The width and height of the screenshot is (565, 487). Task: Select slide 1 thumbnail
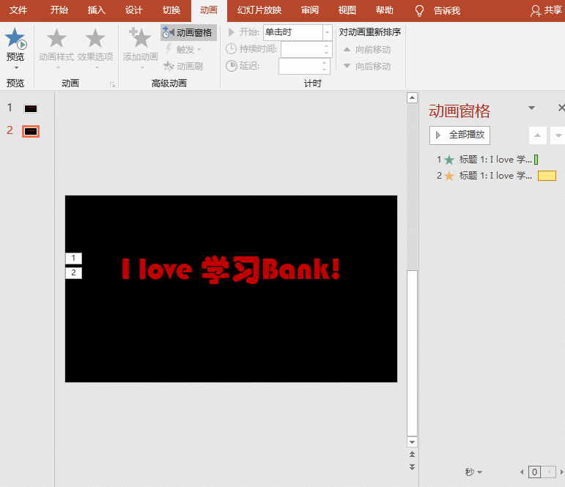(30, 108)
